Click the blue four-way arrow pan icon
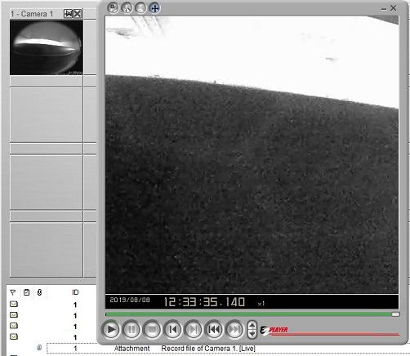Image resolution: width=410 pixels, height=356 pixels. [154, 8]
